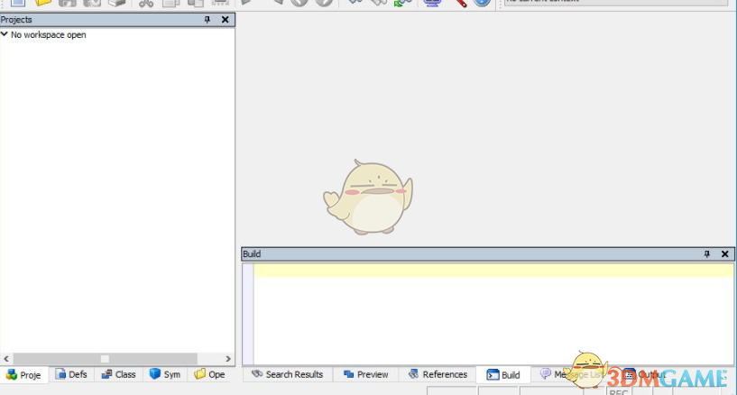Open the Class tab
Screen dimensions: 737x395
(119, 374)
